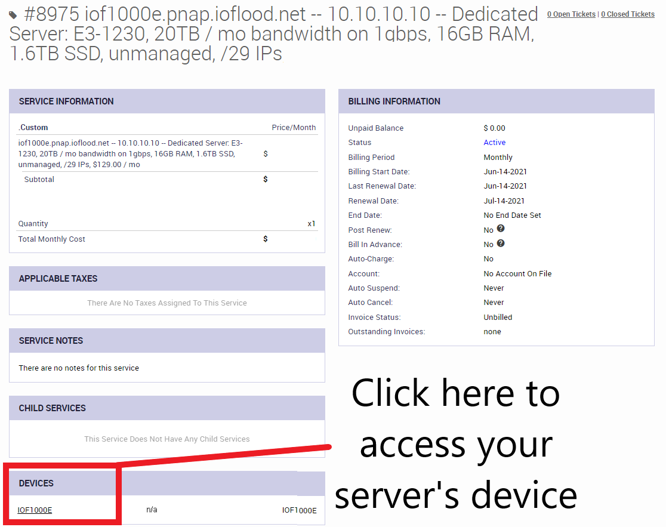Open the help icon next to Bill In Advance
Screen dimensions: 666x527
pos(501,243)
